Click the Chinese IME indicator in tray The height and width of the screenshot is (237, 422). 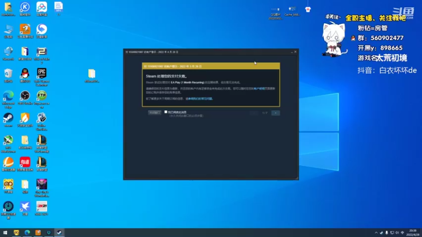402,233
